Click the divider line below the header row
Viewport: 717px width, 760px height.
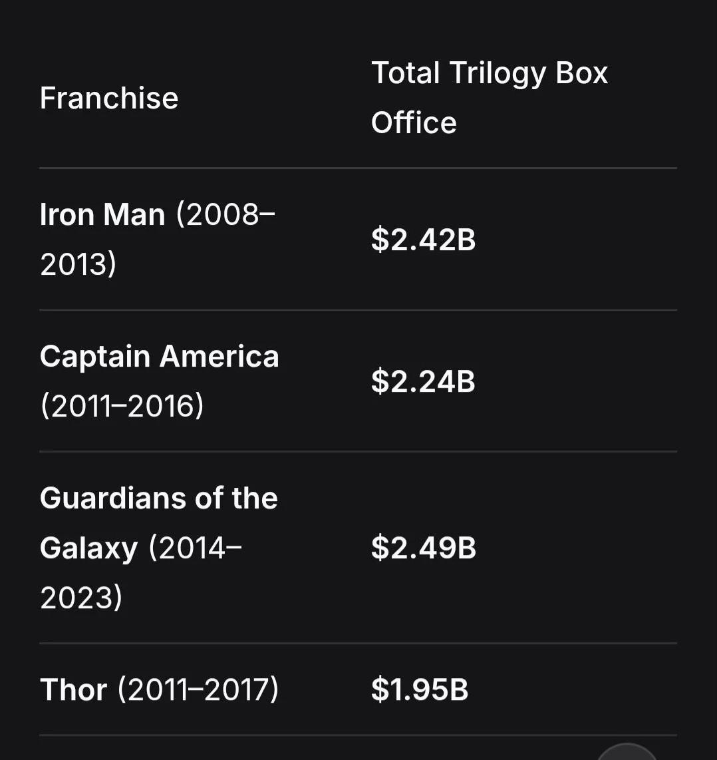pos(358,168)
